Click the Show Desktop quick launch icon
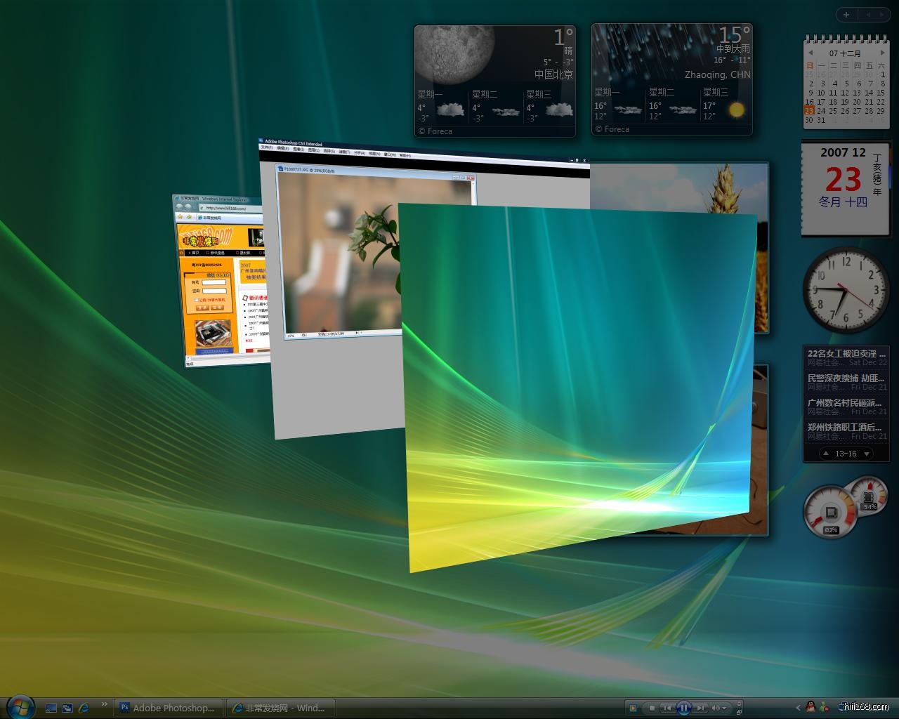The image size is (899, 719). pos(51,708)
